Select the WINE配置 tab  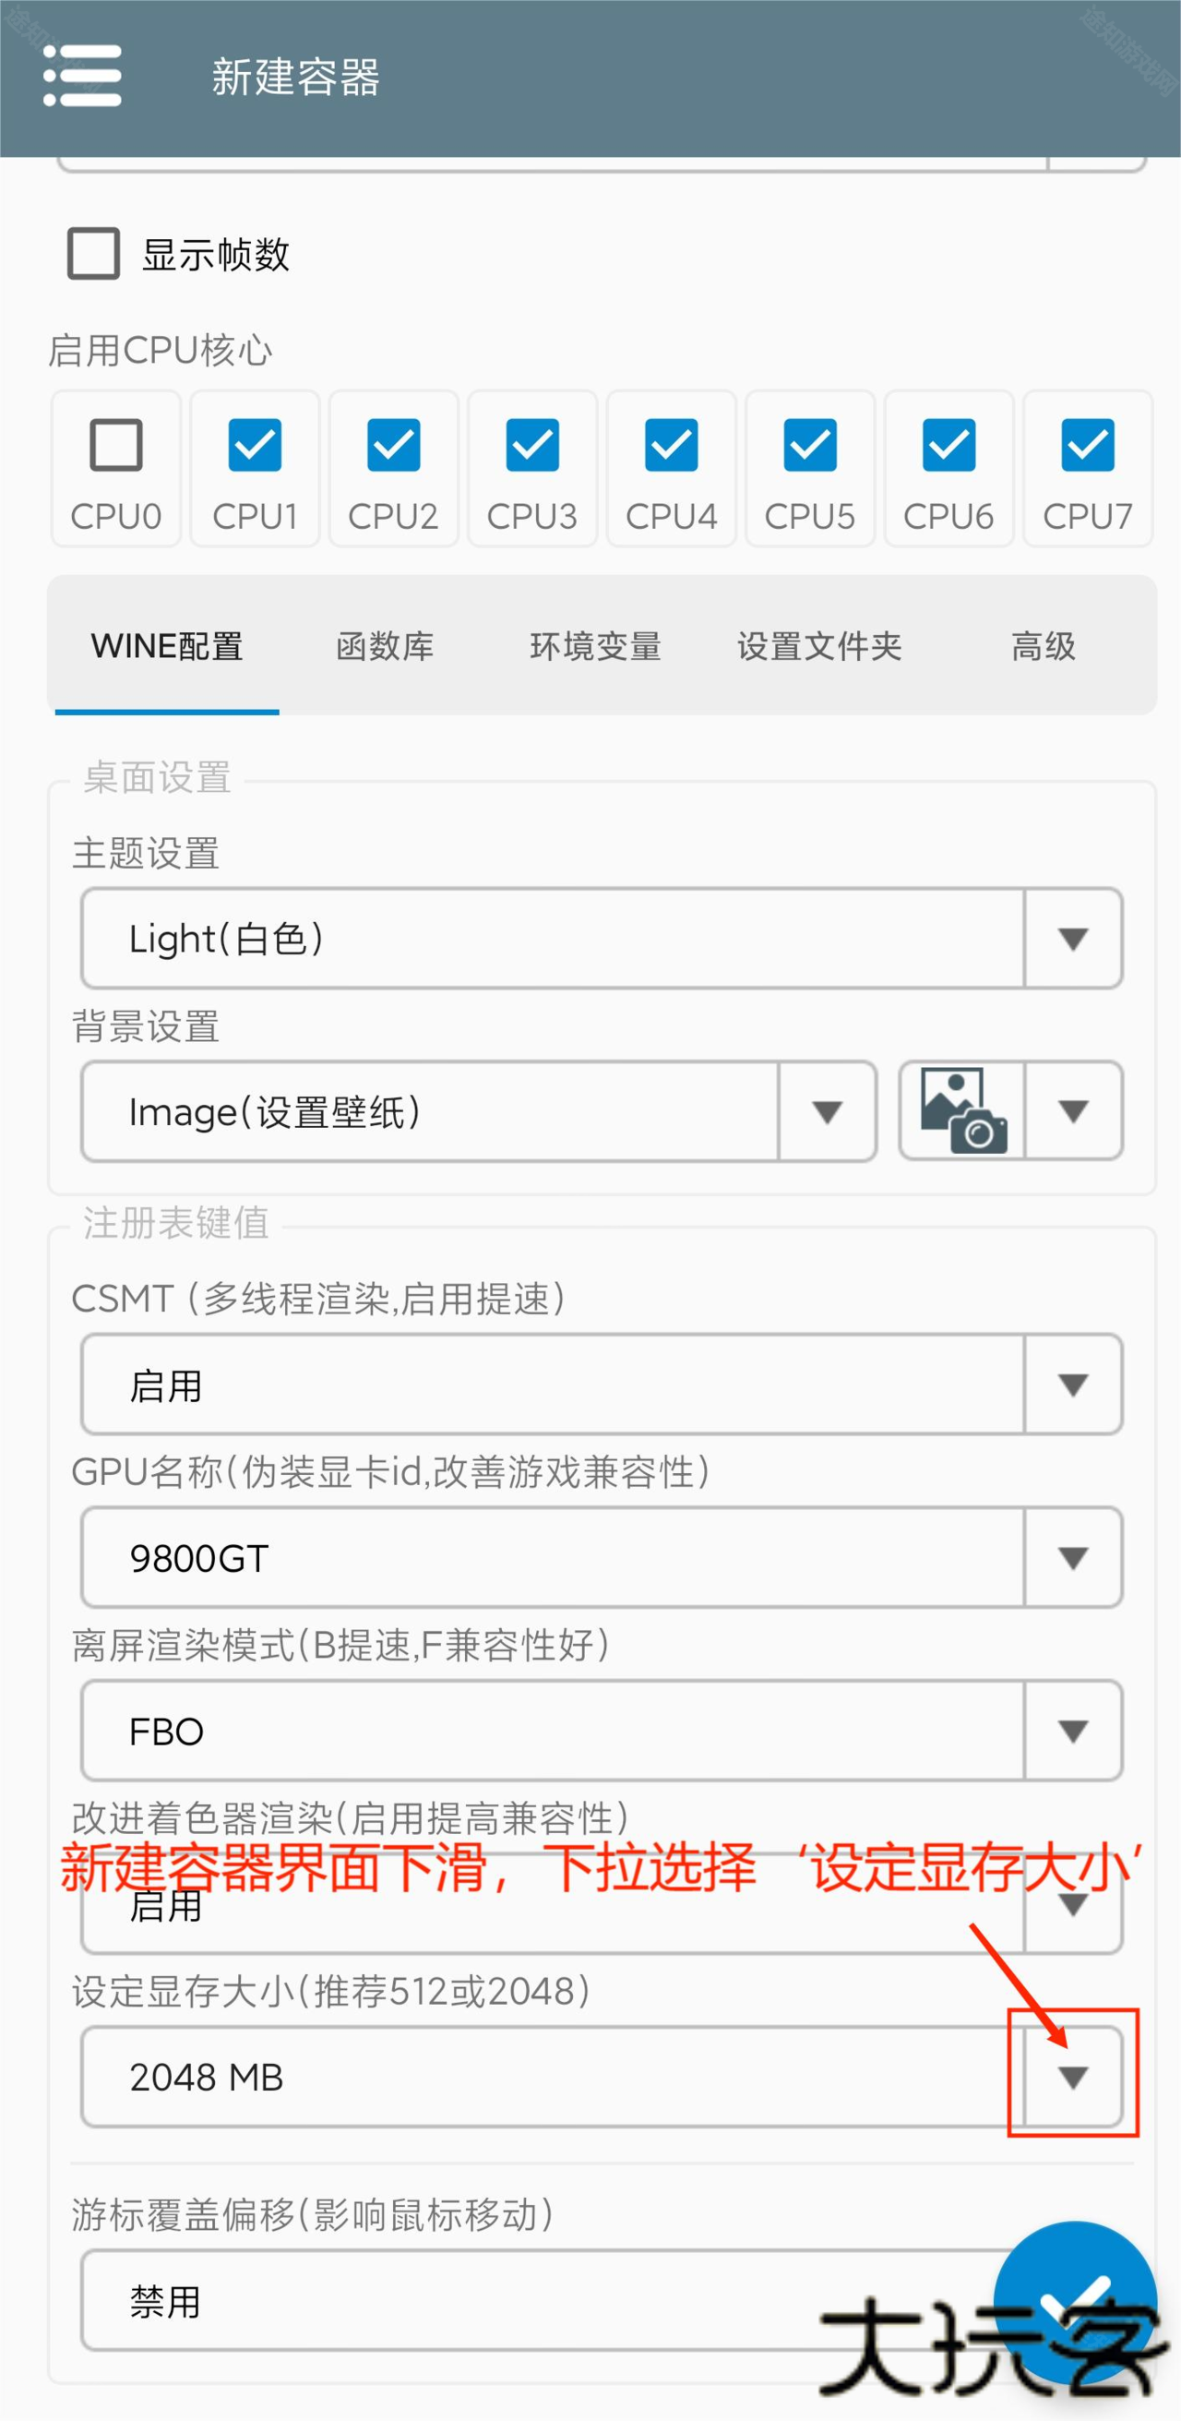point(167,647)
